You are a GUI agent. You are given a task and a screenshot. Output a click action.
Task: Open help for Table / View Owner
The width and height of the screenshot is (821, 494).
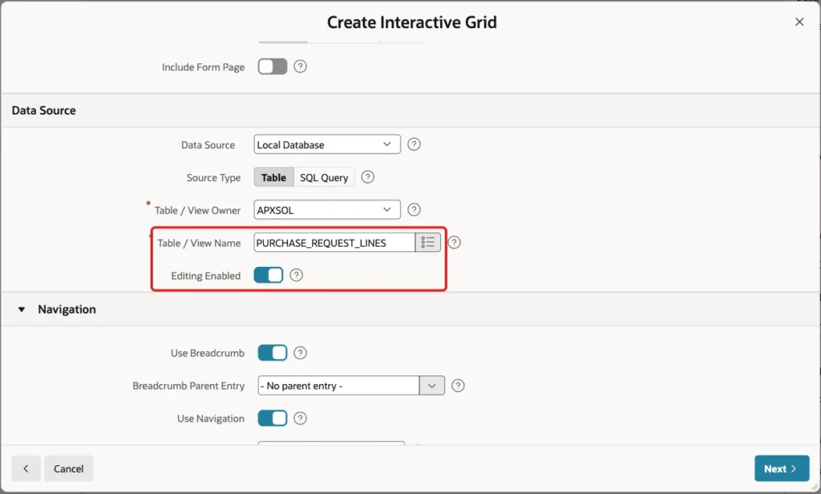pyautogui.click(x=414, y=209)
